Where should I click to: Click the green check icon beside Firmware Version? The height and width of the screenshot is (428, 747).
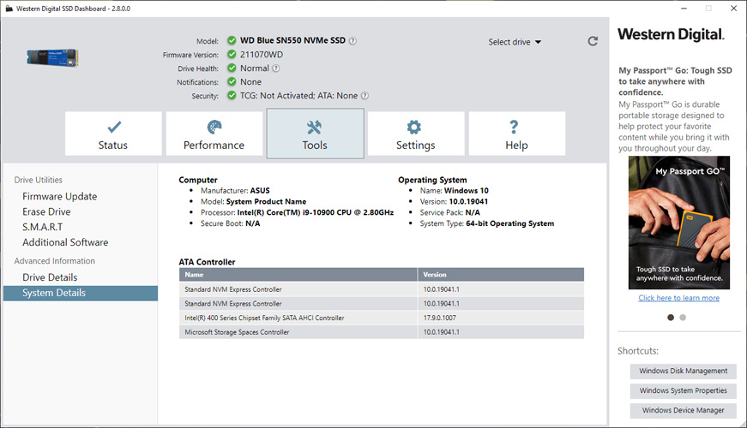(232, 54)
